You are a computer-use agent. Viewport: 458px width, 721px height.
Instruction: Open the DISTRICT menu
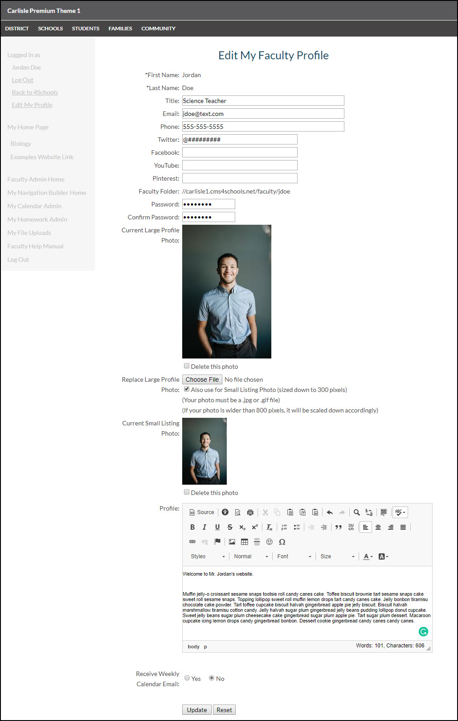coord(17,29)
